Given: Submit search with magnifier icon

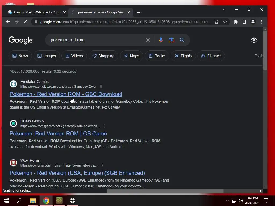Looking at the screenshot, I should (x=182, y=40).
